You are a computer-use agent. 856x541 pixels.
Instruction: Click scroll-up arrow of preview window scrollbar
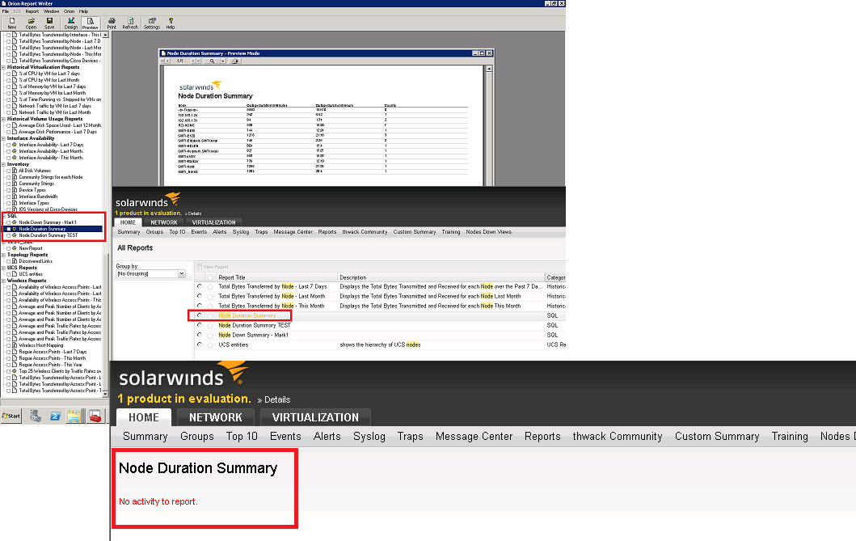point(489,69)
